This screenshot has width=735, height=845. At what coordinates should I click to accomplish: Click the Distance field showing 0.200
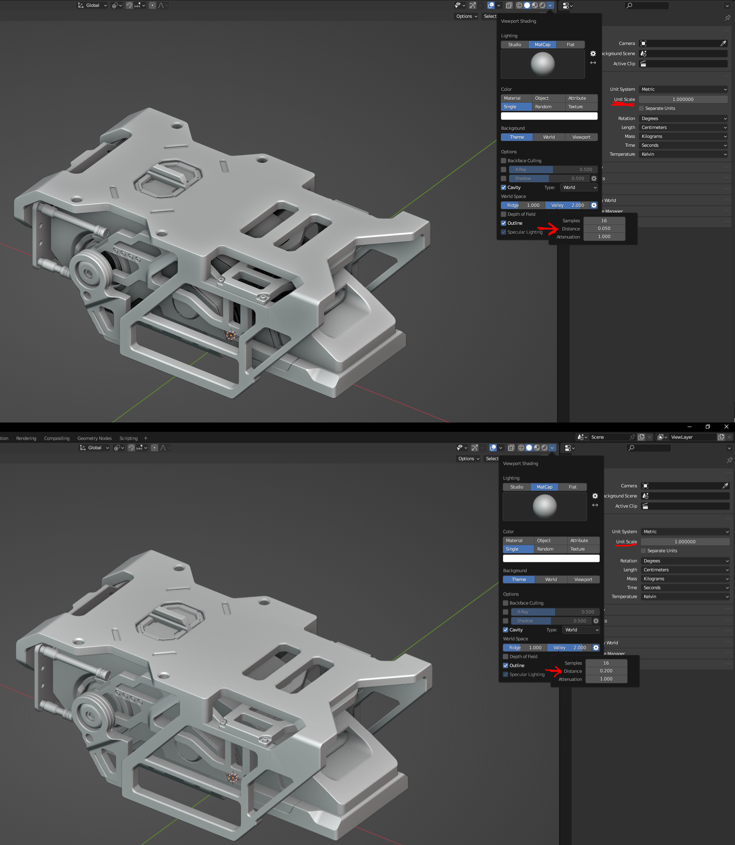coord(606,671)
